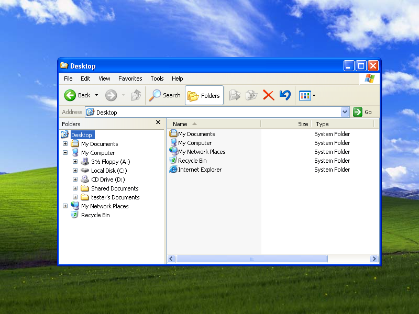Viewport: 419px width, 314px height.
Task: Close the Folders side pane
Action: pyautogui.click(x=158, y=122)
